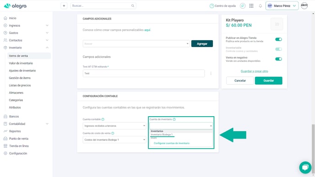The height and width of the screenshot is (177, 315).
Task: Open Valor de inventario menu item
Action: (21, 63)
